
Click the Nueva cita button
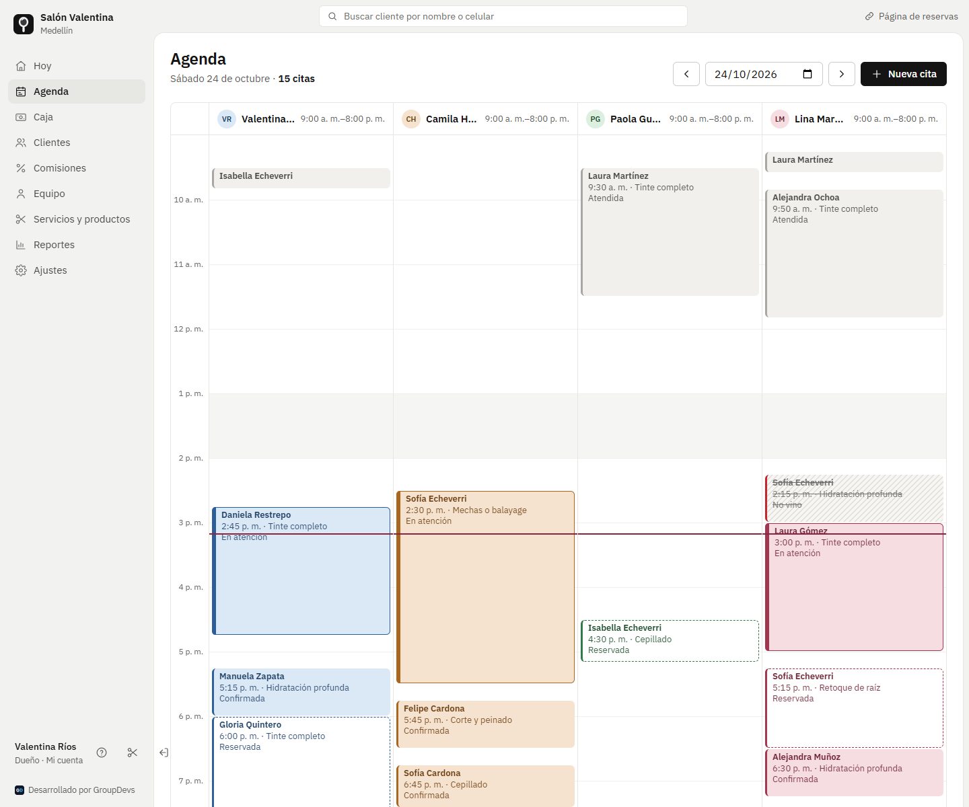[904, 74]
